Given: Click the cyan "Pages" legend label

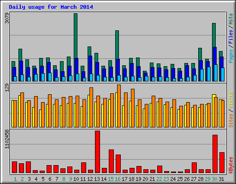Looking at the screenshot, I should coord(230,56).
